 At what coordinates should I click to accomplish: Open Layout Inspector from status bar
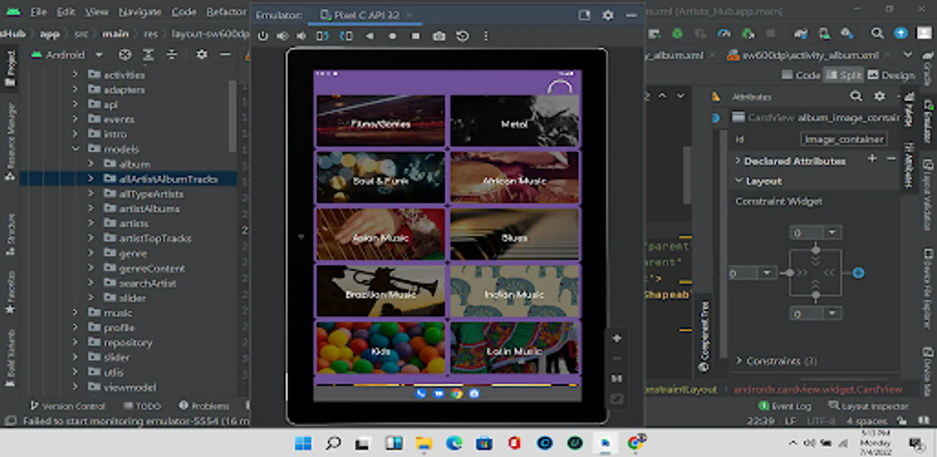click(x=869, y=406)
